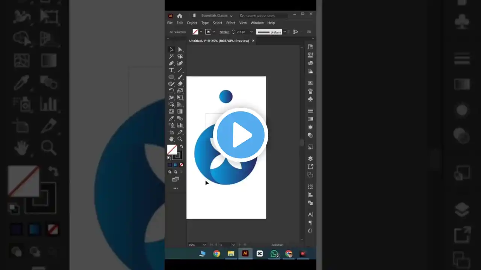Image resolution: width=481 pixels, height=270 pixels.
Task: Pick the Magic Wand tool
Action: point(171,56)
